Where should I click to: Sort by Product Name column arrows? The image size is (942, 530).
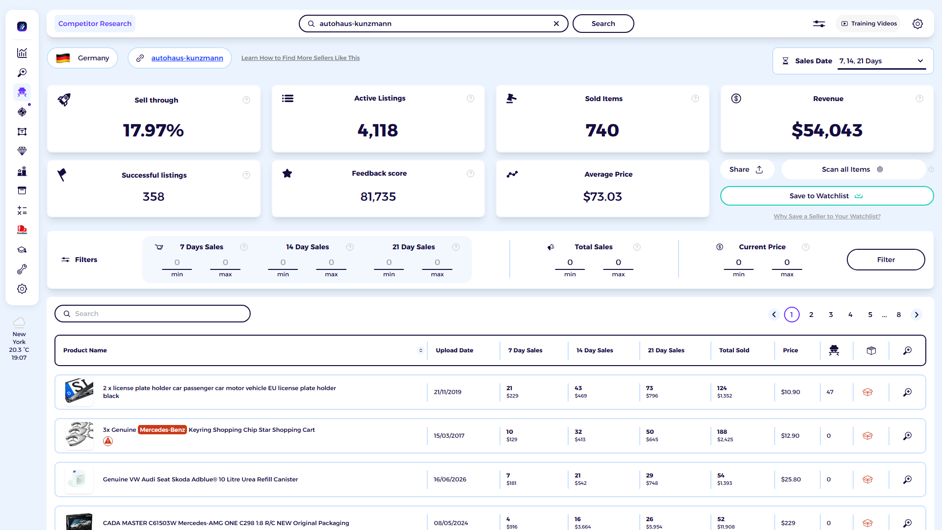tap(420, 350)
